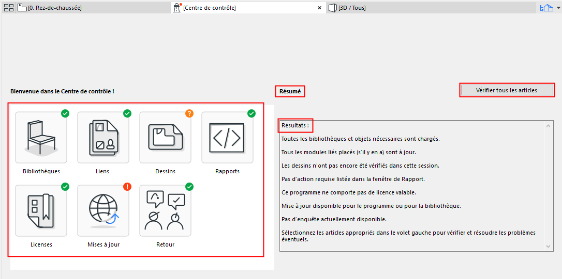Click the green check badge on Rapports

point(252,113)
